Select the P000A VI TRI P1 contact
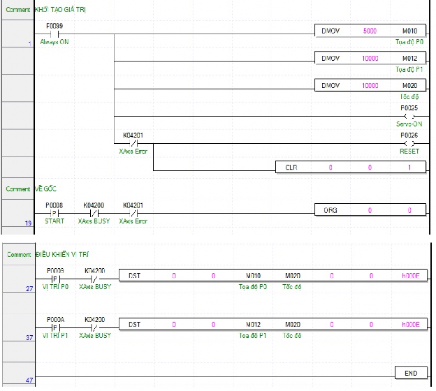Image resolution: width=436 pixels, height=391 pixels. tap(55, 325)
